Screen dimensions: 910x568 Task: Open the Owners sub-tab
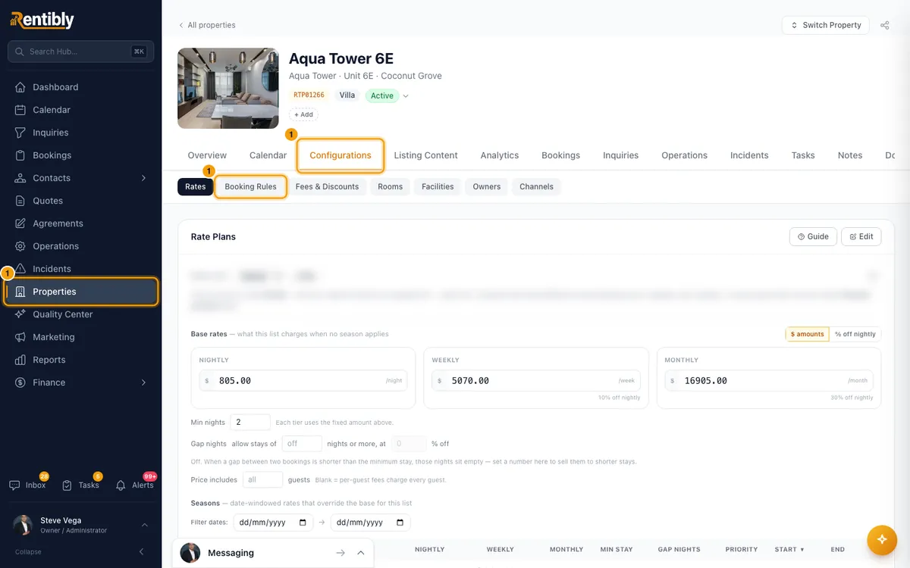click(487, 186)
